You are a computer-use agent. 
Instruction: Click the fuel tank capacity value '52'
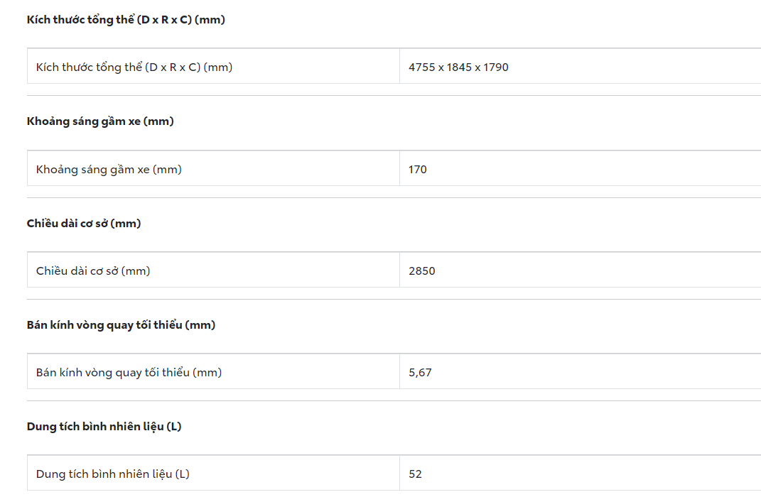tap(416, 474)
